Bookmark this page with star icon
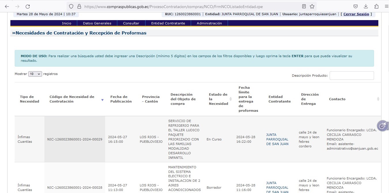Image resolution: width=389 pixels, height=193 pixels. pos(312,6)
